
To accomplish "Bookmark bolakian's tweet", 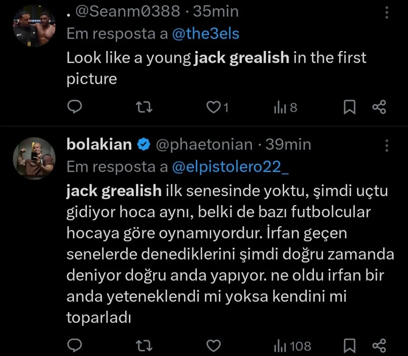I will 349,345.
